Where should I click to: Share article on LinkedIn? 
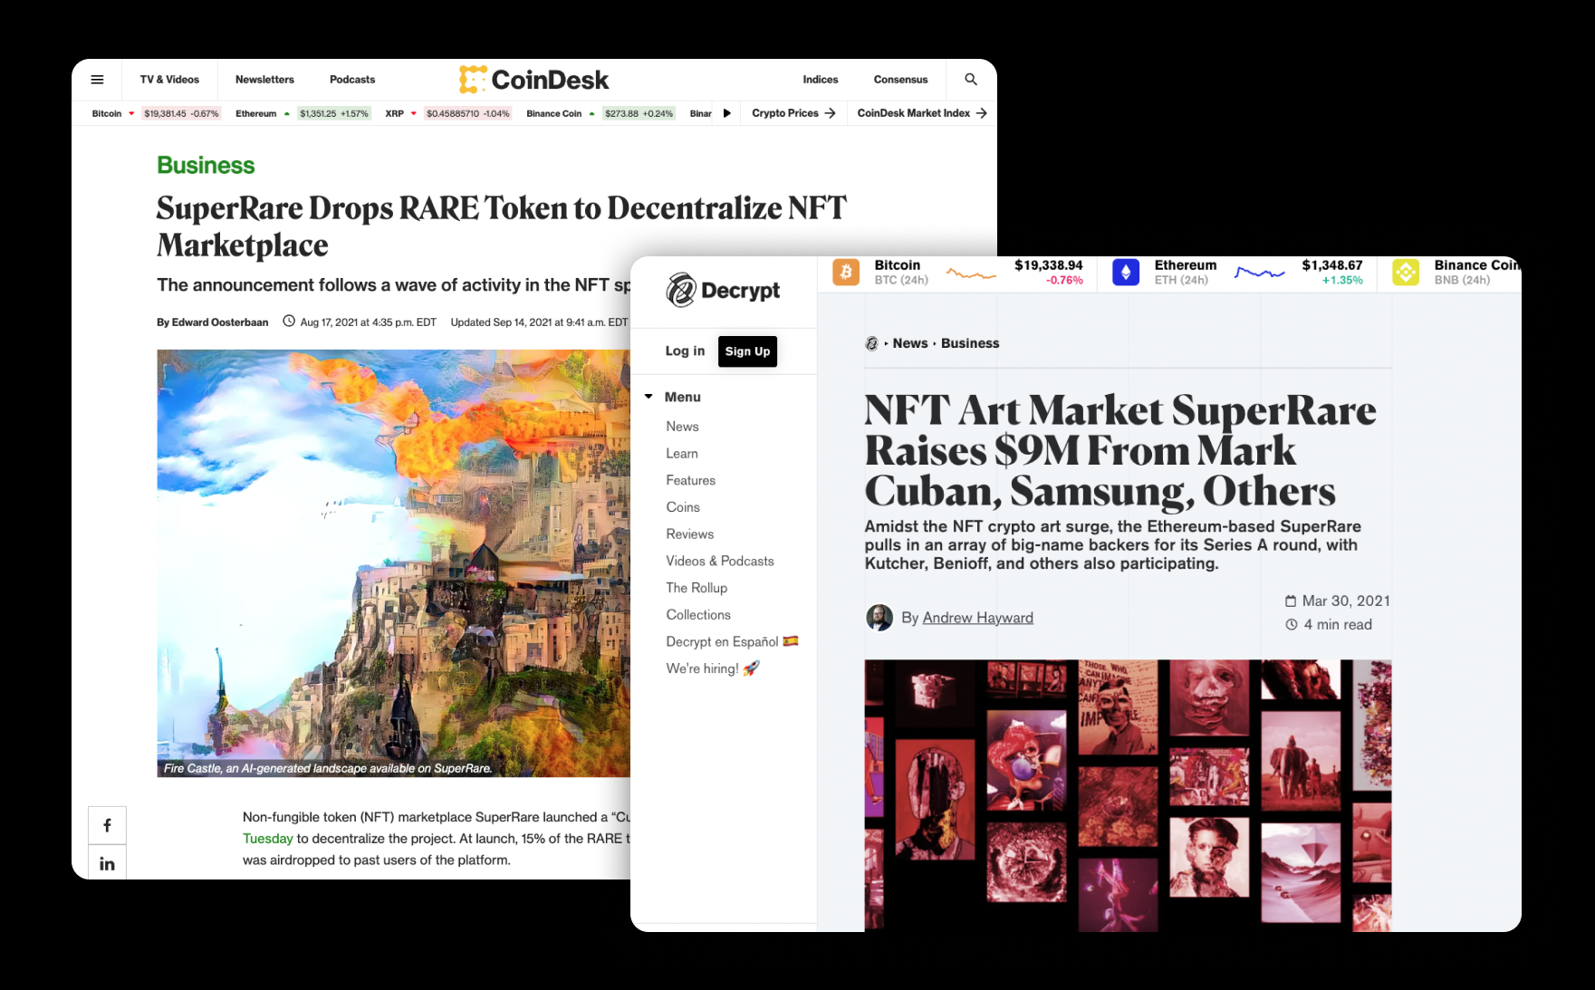[107, 863]
